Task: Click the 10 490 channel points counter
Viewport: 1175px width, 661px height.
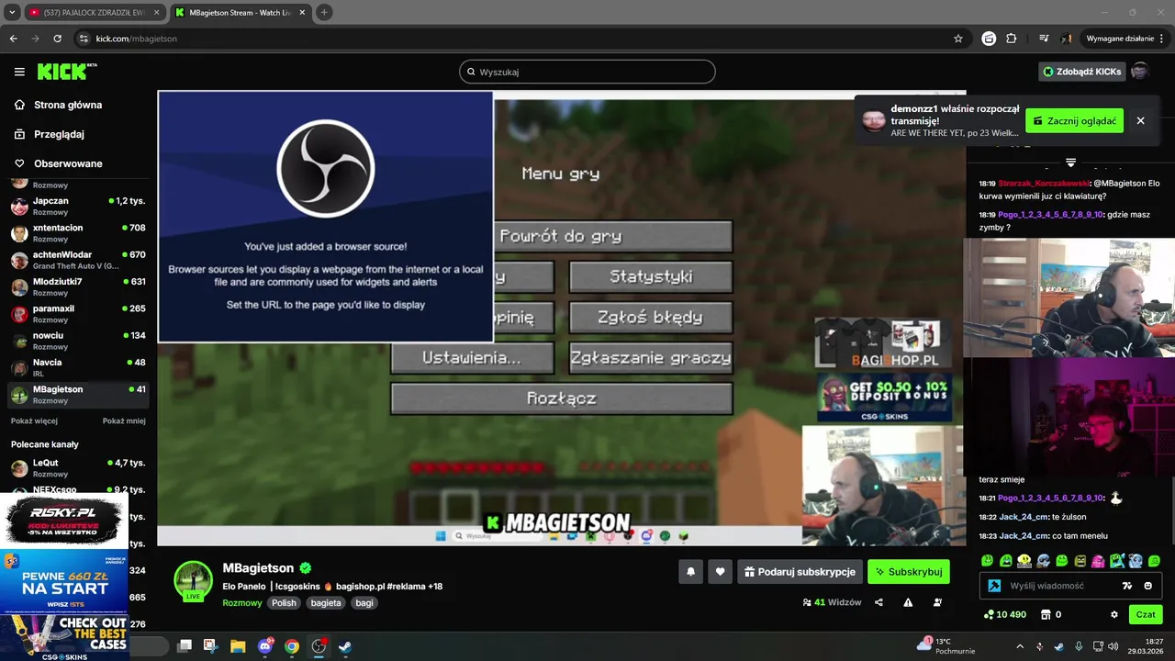Action: click(x=1004, y=614)
